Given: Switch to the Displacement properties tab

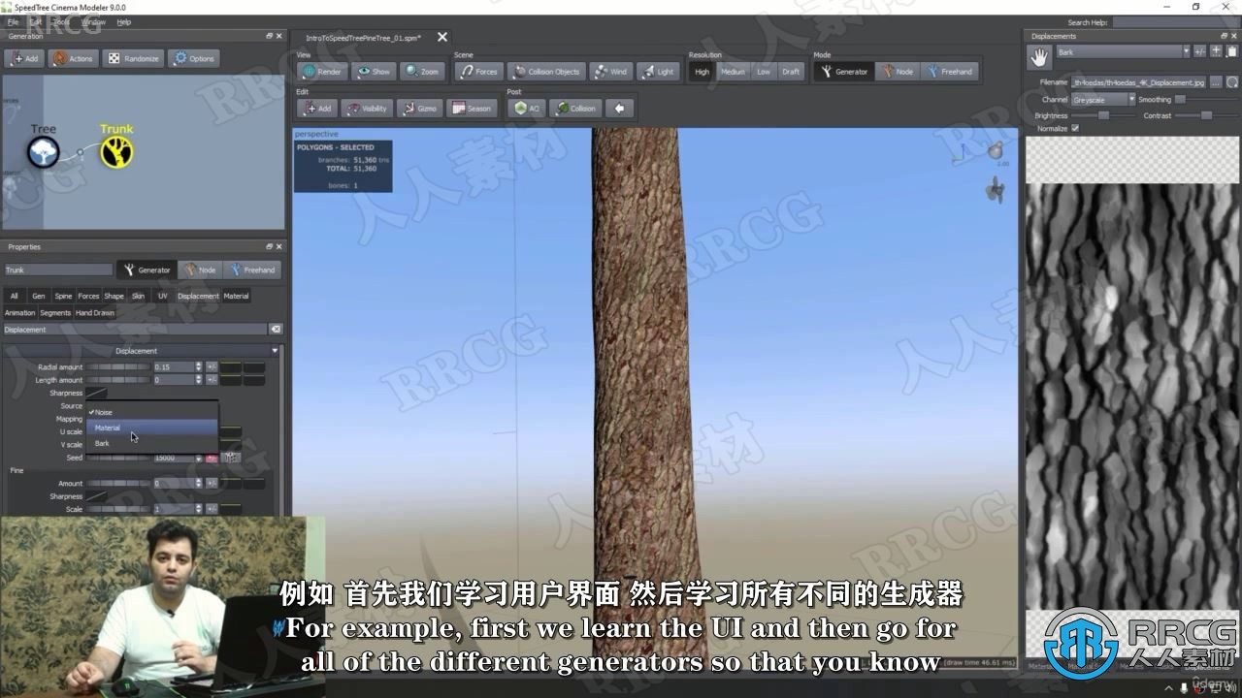Looking at the screenshot, I should pyautogui.click(x=198, y=296).
